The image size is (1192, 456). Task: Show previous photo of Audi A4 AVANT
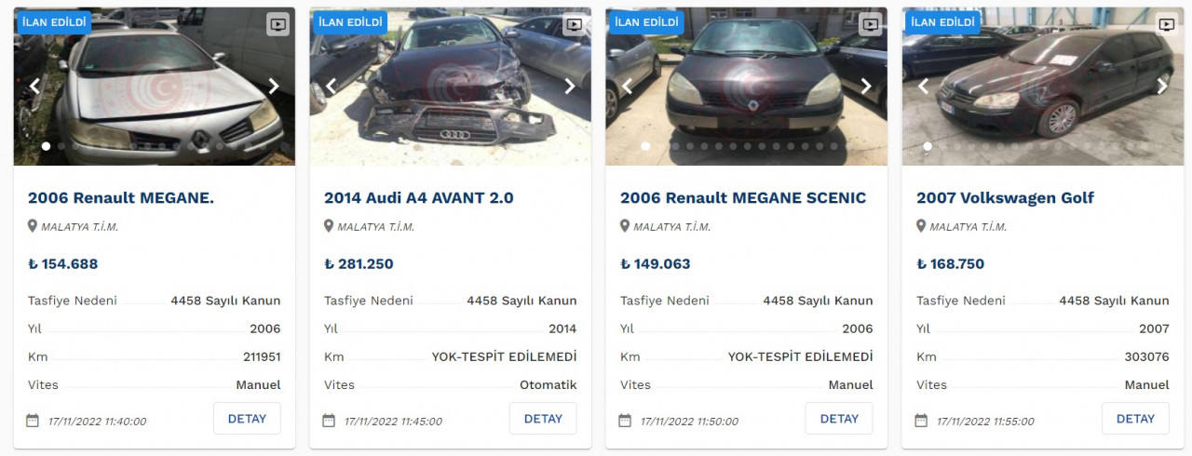coord(332,86)
